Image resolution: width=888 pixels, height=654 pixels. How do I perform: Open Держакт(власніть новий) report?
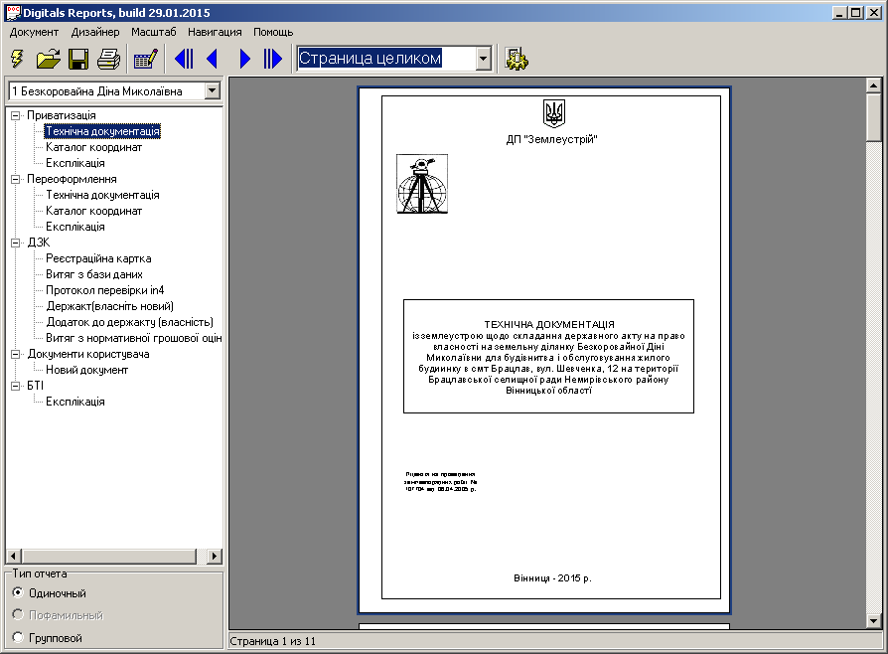pyautogui.click(x=110, y=306)
